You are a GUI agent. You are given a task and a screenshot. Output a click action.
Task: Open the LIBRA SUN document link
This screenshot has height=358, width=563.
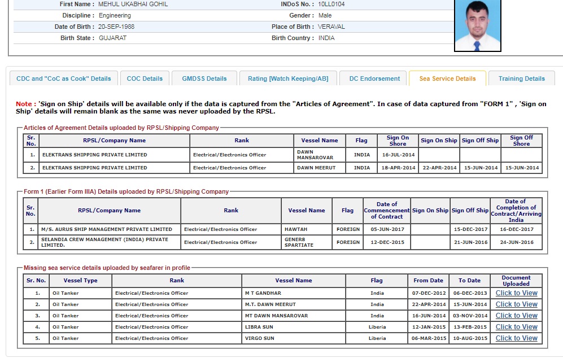[516, 327]
